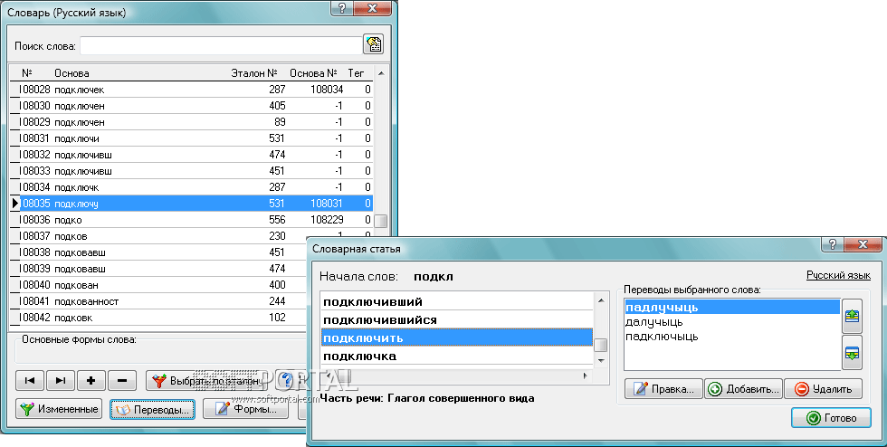Click Выбрать по эталону button
Screen dimensions: 887x447
(x=206, y=381)
